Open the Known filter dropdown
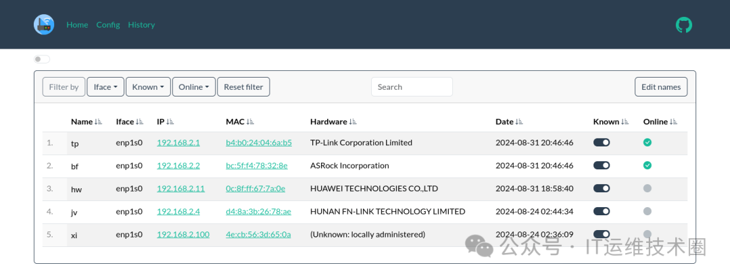730x276 pixels. tap(148, 87)
